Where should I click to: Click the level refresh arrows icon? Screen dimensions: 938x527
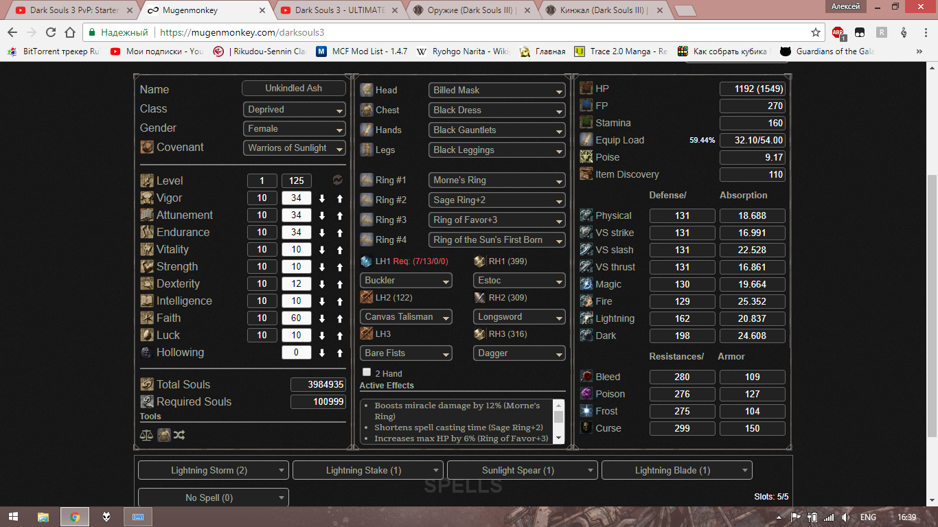tap(337, 180)
